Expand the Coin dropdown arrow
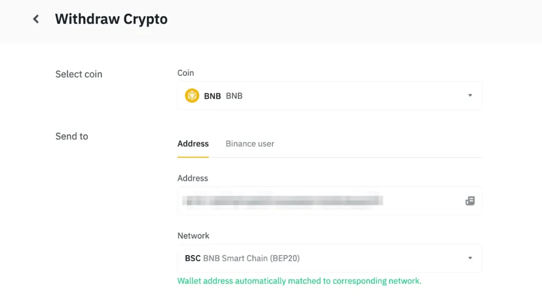The height and width of the screenshot is (305, 542). coord(470,96)
